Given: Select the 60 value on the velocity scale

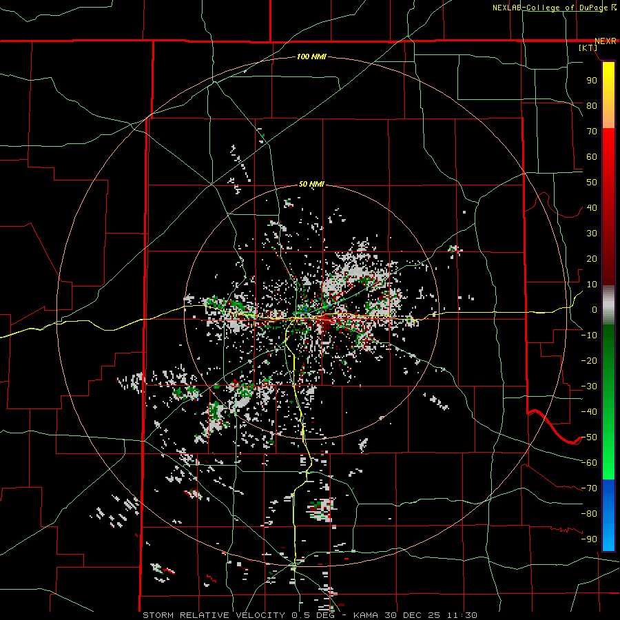Looking at the screenshot, I should pos(592,156).
